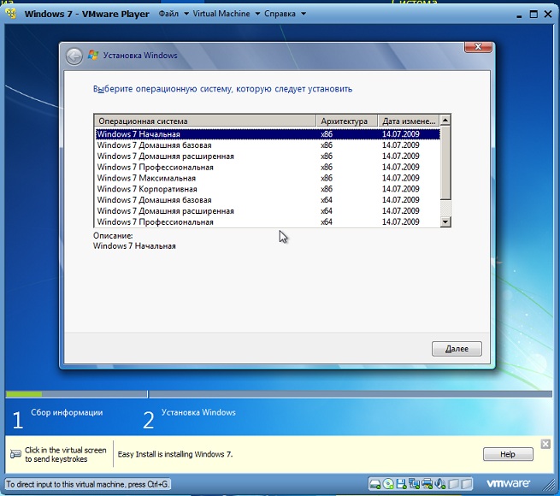The image size is (560, 496).
Task: Click the keyboard icon in the hint bar
Action: [x=15, y=454]
